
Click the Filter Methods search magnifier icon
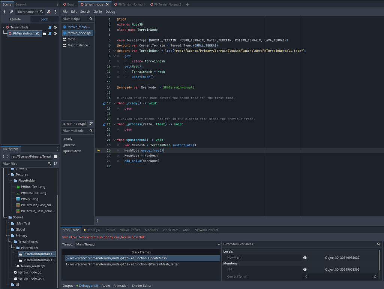(90, 131)
